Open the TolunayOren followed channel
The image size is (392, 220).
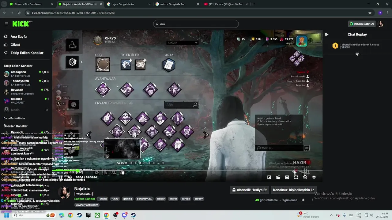pos(26,83)
